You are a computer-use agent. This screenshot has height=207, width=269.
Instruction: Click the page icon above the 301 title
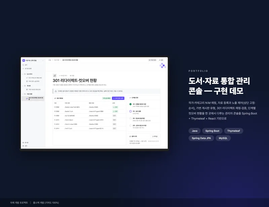pos(55,75)
